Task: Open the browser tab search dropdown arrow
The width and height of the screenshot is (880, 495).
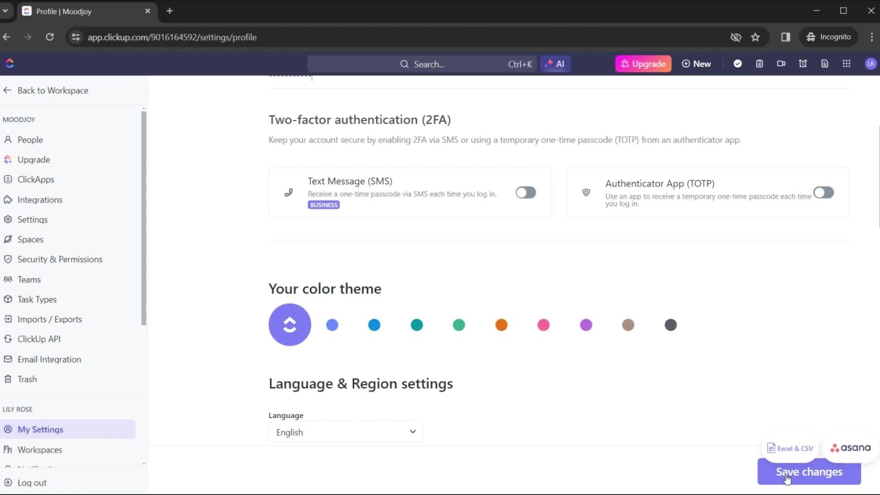Action: tap(5, 11)
